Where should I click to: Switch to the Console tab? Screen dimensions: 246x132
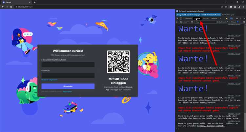coord(197,18)
